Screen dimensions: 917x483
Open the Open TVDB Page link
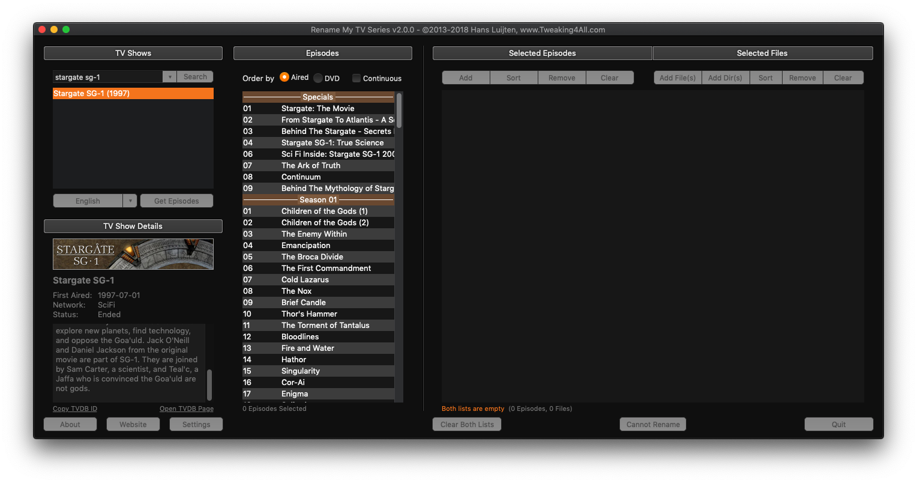(x=187, y=409)
